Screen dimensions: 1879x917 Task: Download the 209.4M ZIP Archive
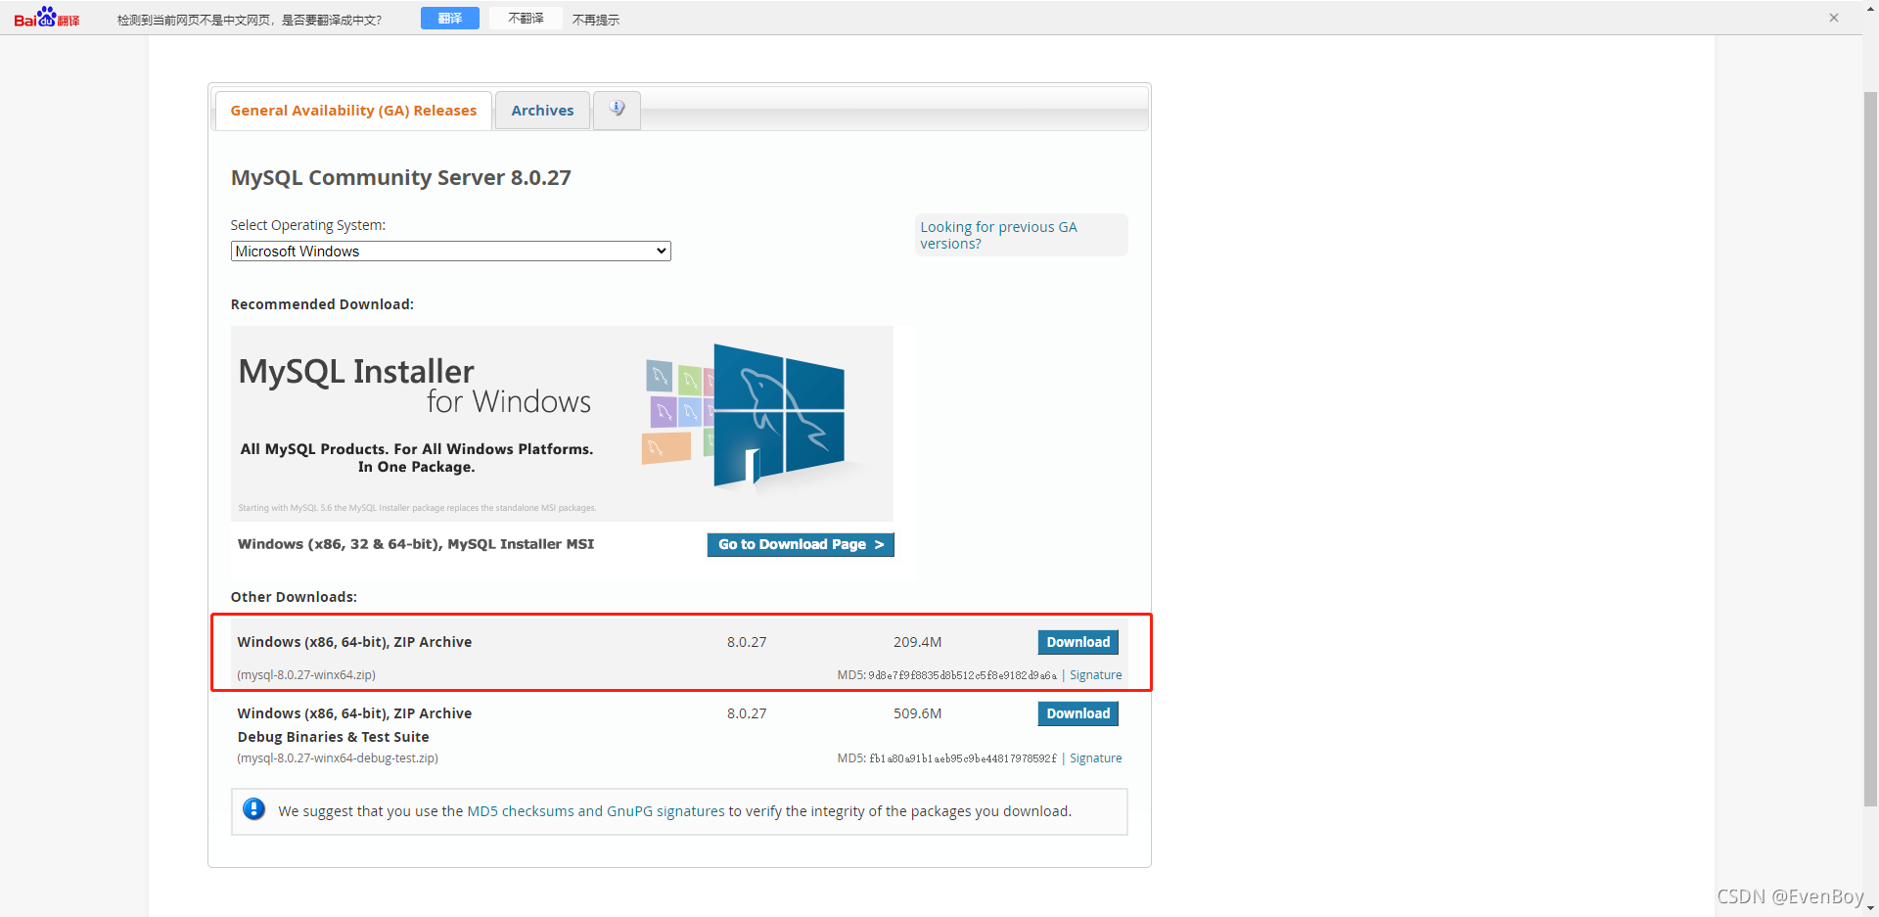click(1077, 642)
